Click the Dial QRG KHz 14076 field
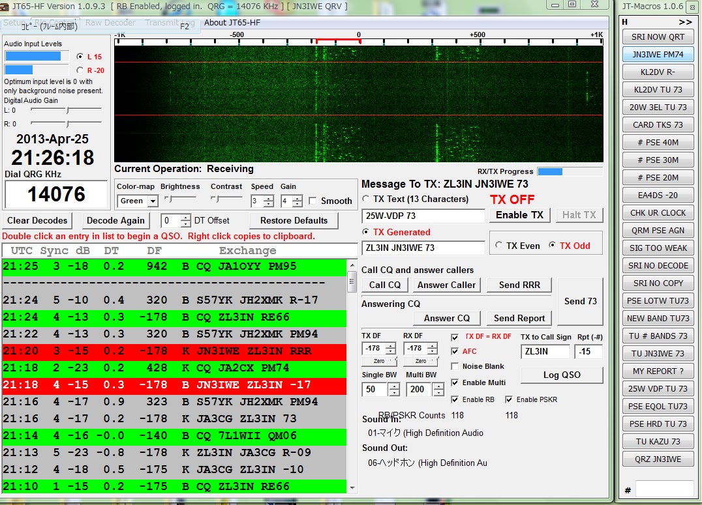702x505 pixels. click(56, 194)
